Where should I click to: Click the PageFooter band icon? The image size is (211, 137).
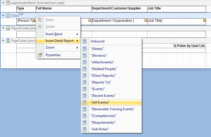click(8, 40)
